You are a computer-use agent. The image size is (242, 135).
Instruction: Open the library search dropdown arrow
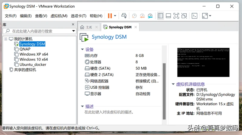(x=74, y=31)
